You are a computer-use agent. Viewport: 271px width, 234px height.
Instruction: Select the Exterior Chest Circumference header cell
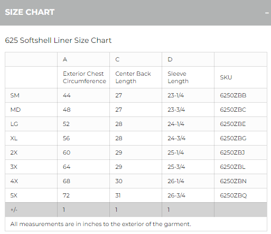(x=85, y=77)
